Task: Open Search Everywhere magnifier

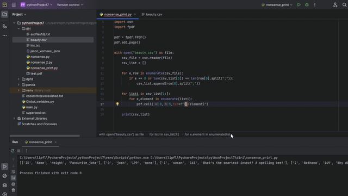Action: point(344,5)
